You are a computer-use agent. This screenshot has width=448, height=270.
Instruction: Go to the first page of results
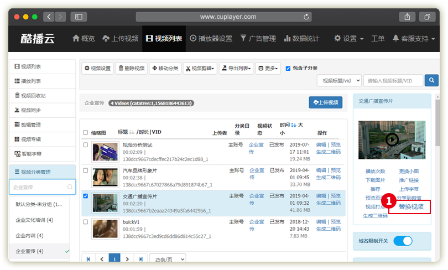point(88,258)
